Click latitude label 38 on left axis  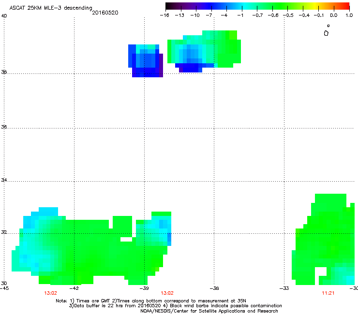[4, 72]
